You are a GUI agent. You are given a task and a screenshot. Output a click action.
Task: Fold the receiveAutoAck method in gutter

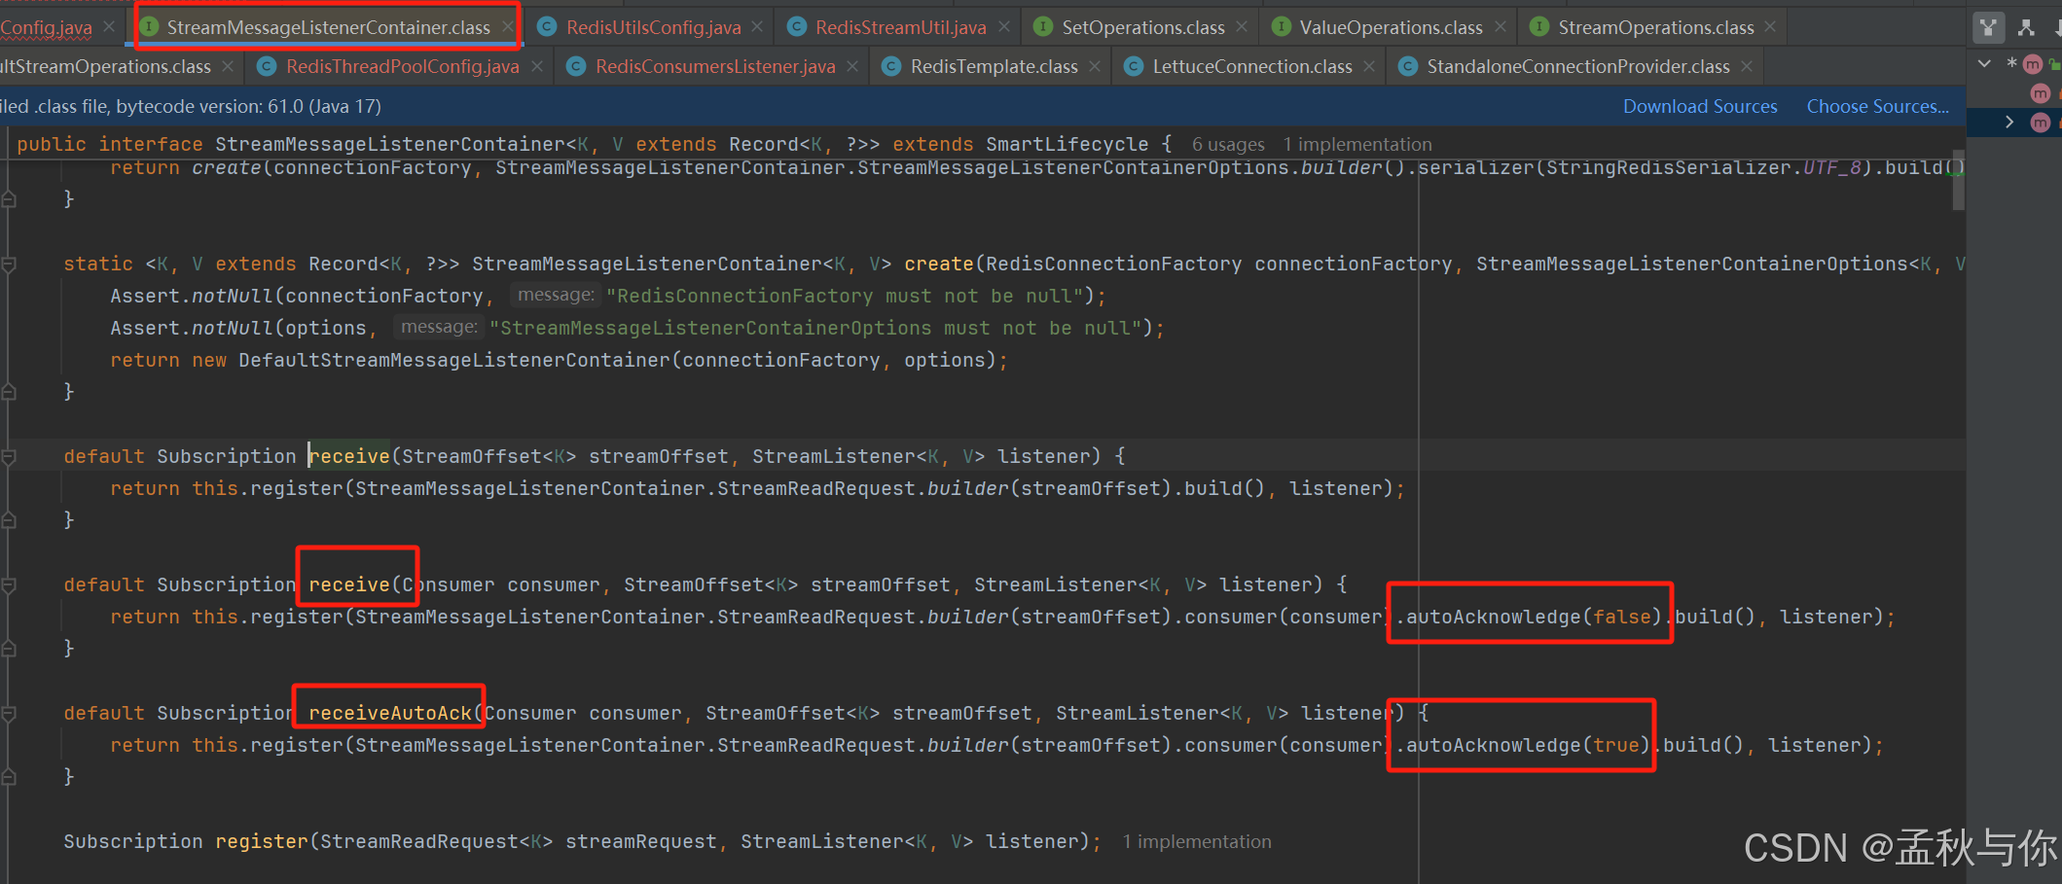9,713
